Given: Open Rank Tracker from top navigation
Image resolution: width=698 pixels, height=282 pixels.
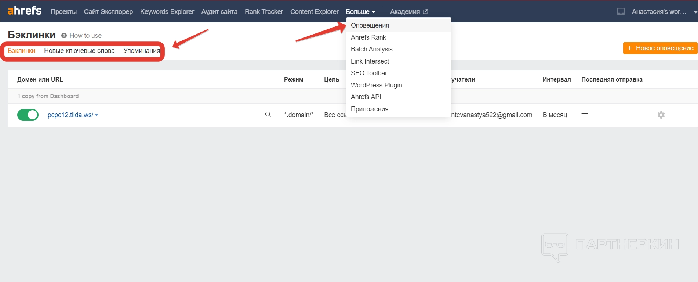Looking at the screenshot, I should click(264, 12).
